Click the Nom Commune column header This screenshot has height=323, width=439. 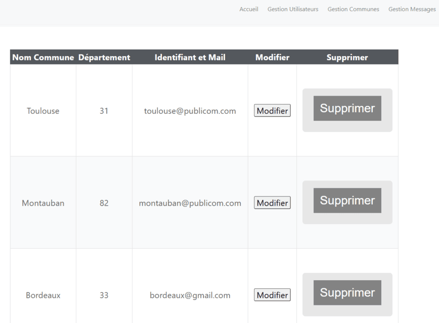click(43, 58)
